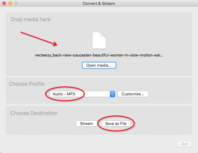Click the Choose Destination heading
This screenshot has width=198, height=153.
tap(34, 113)
